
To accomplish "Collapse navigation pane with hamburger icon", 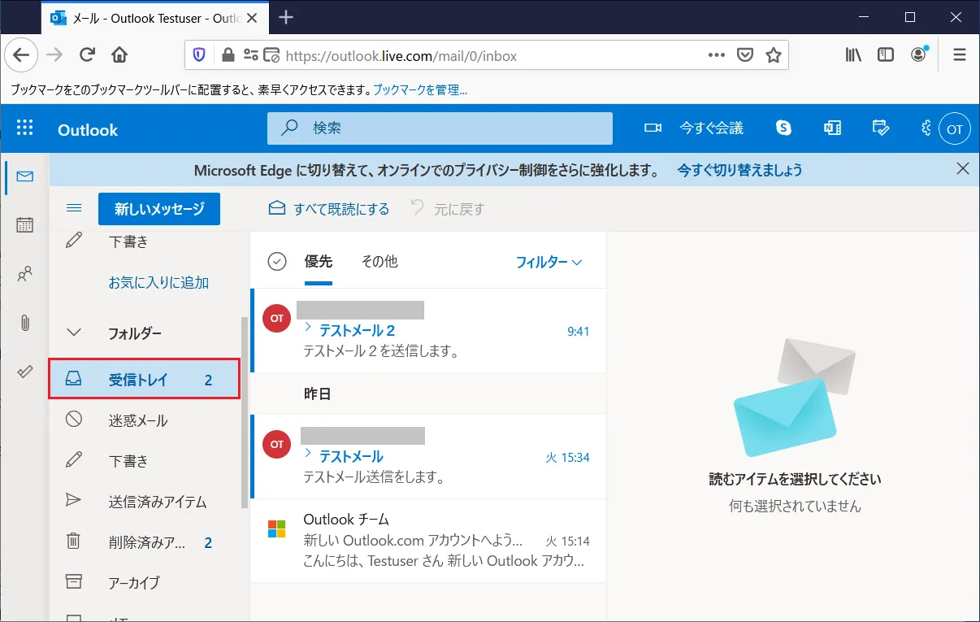I will [x=74, y=208].
